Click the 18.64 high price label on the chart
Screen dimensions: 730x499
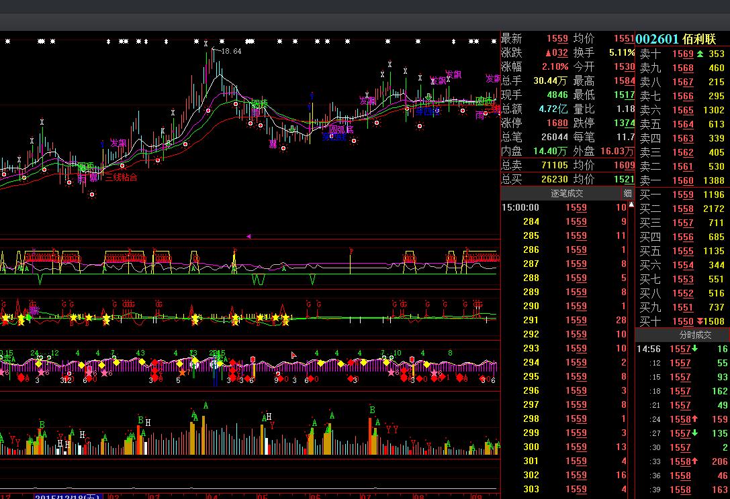pyautogui.click(x=232, y=51)
